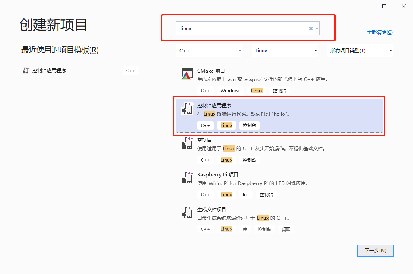Toggle the IoT tag under Raspberry Pi 项目
Screen dimensions: 413x274
click(x=246, y=194)
